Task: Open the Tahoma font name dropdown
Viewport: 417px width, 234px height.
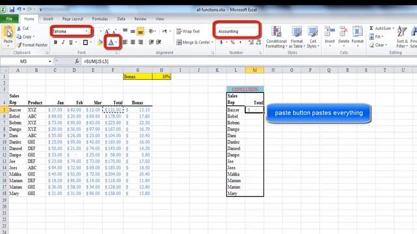Action: [x=87, y=31]
